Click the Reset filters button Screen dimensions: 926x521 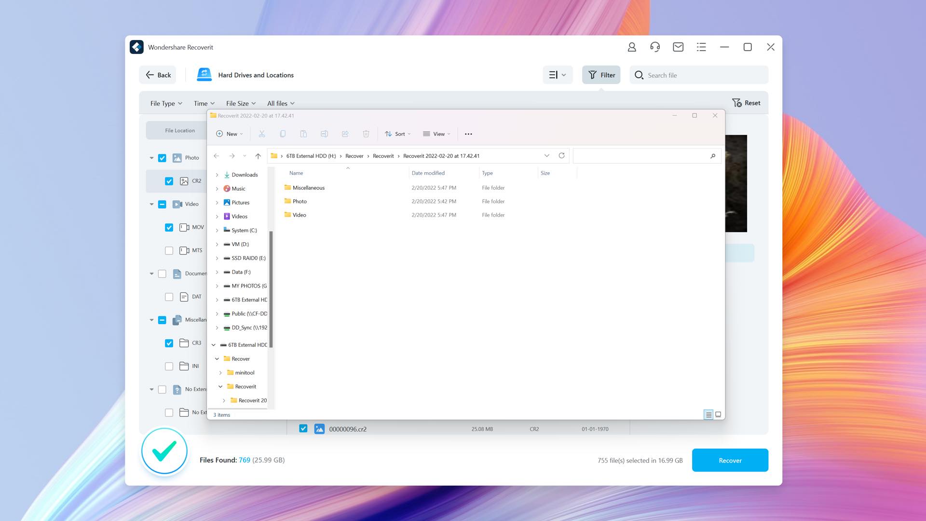point(746,103)
